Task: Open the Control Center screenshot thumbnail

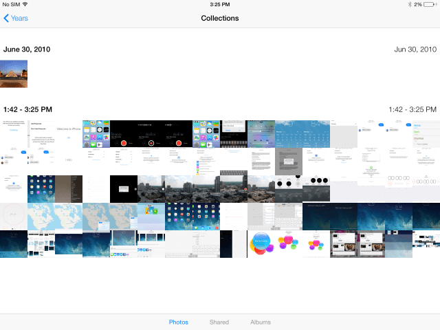Action: pyautogui.click(x=261, y=134)
